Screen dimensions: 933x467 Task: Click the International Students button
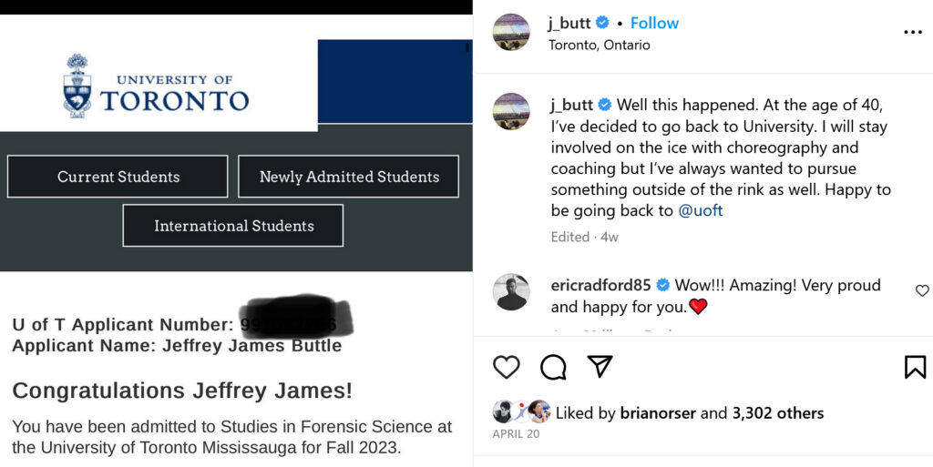(233, 226)
